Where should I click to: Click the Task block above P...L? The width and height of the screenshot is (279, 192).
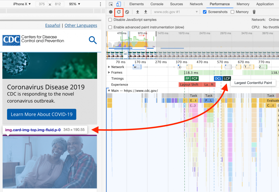click(x=208, y=96)
